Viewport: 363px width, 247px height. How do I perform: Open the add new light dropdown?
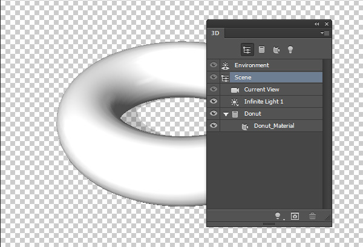(279, 216)
